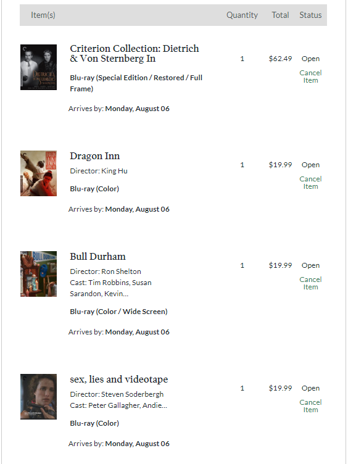Select the Status column header

tap(310, 15)
